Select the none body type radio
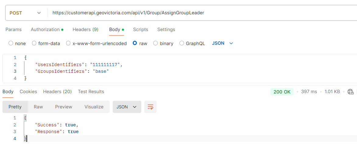 [11, 43]
